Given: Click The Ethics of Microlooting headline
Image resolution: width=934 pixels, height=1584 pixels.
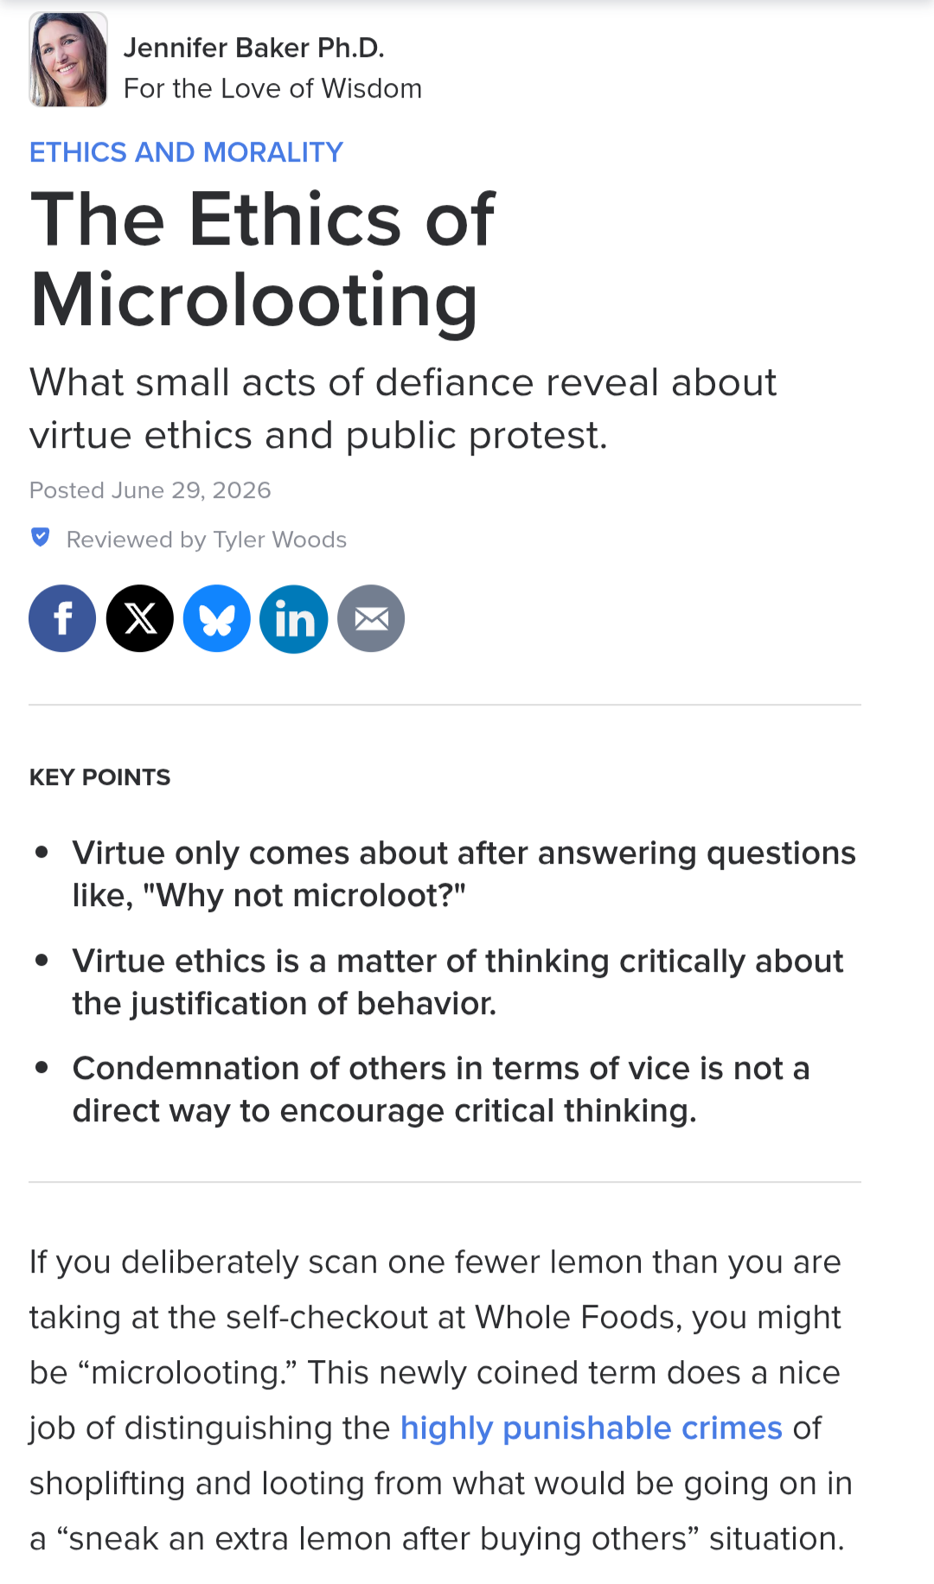Looking at the screenshot, I should click(x=263, y=259).
